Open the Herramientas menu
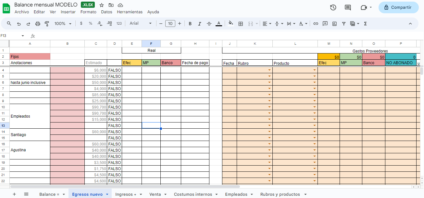The image size is (424, 198). (130, 12)
